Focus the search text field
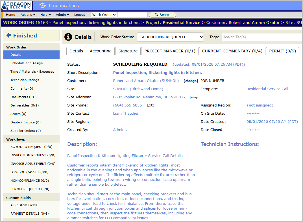The width and height of the screenshot is (303, 222). pyautogui.click(x=132, y=15)
